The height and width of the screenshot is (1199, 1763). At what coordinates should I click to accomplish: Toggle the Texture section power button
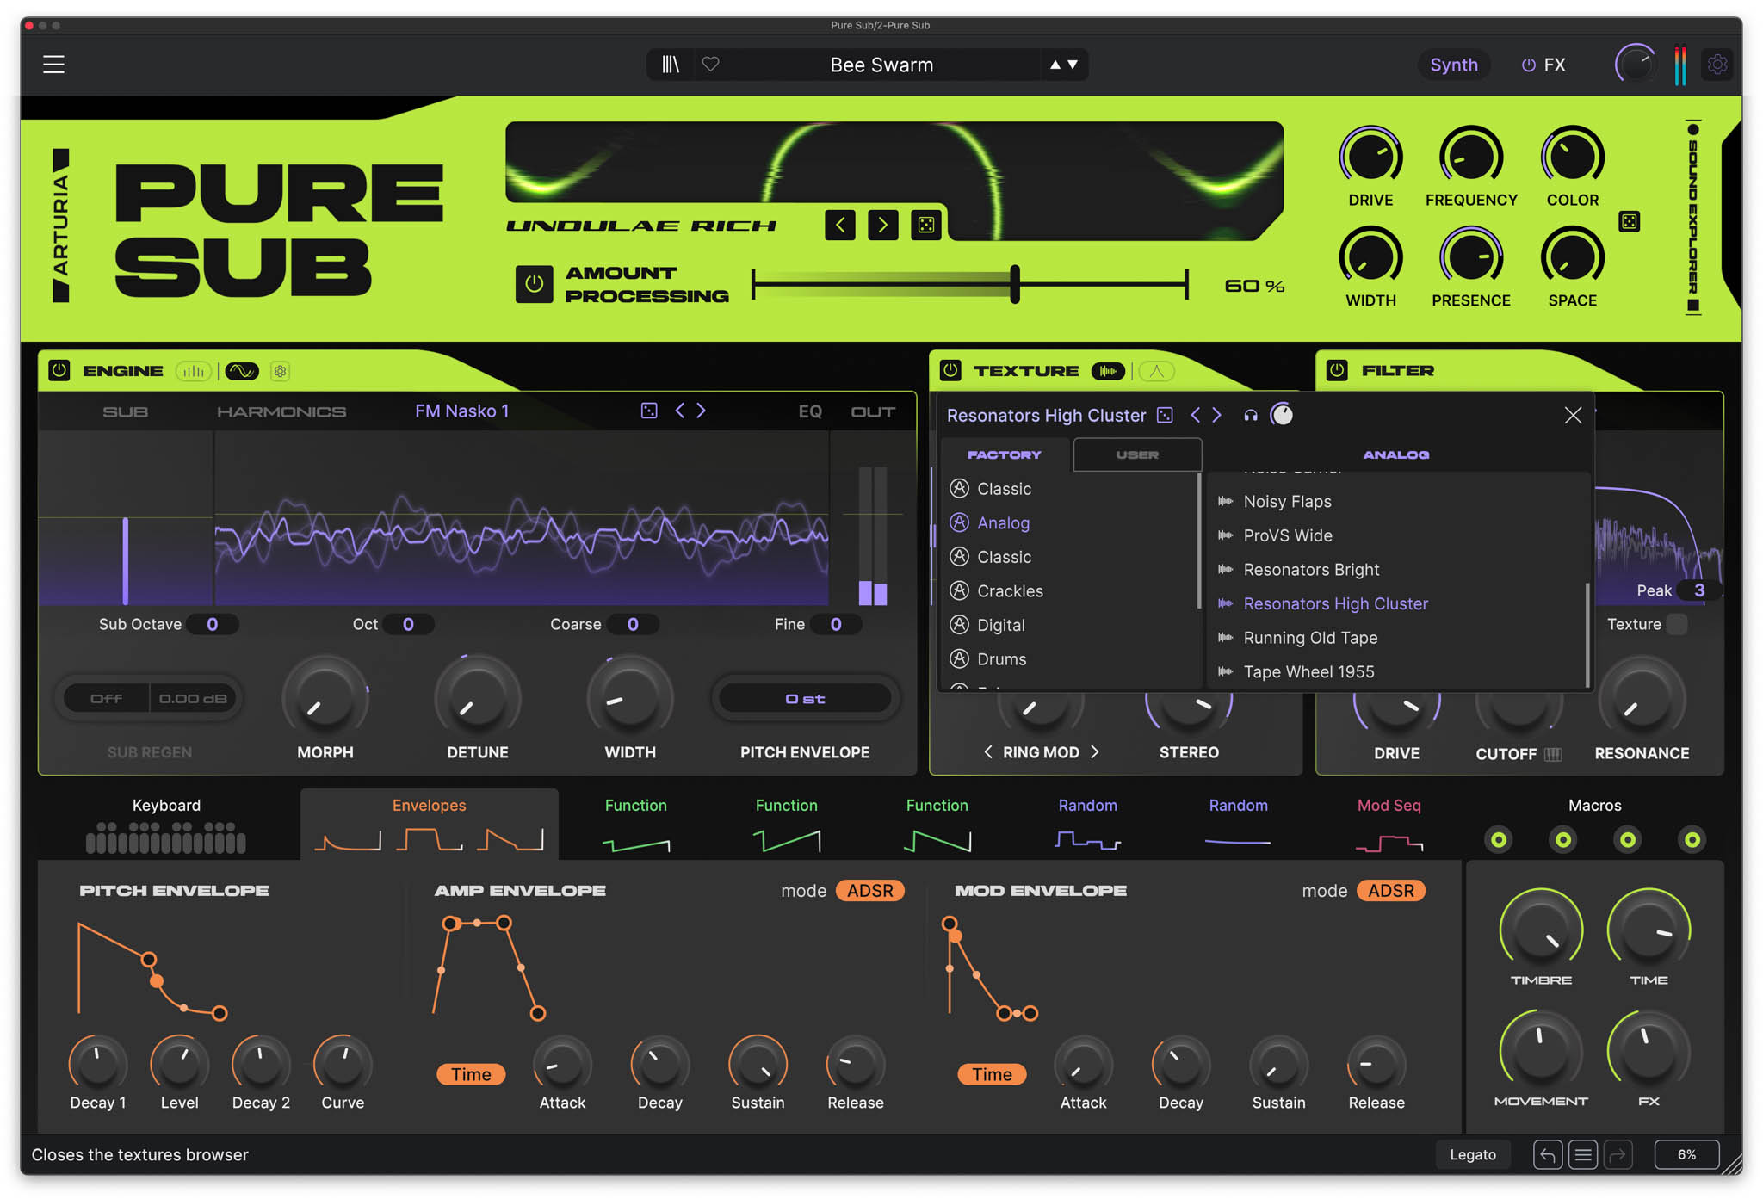950,370
